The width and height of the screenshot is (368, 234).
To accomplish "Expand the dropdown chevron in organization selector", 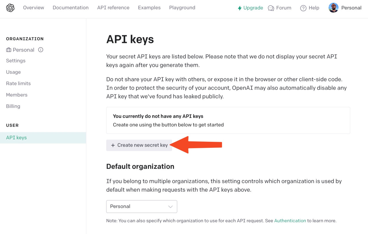I will [170, 207].
